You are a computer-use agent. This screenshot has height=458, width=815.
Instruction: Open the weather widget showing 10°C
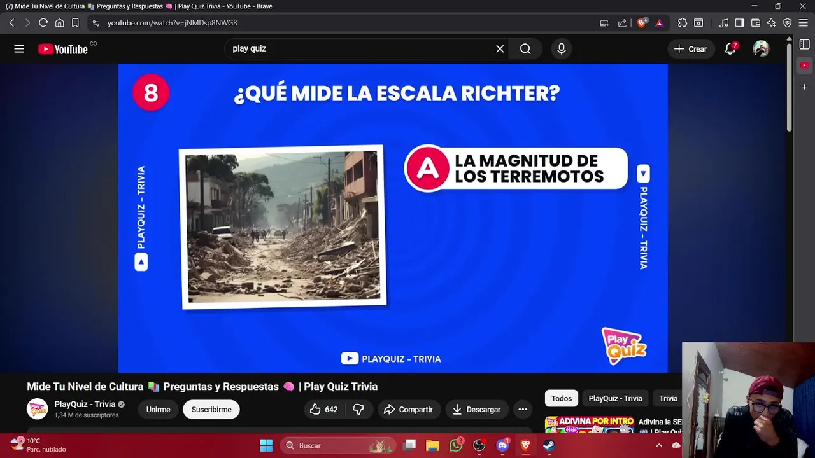38,445
